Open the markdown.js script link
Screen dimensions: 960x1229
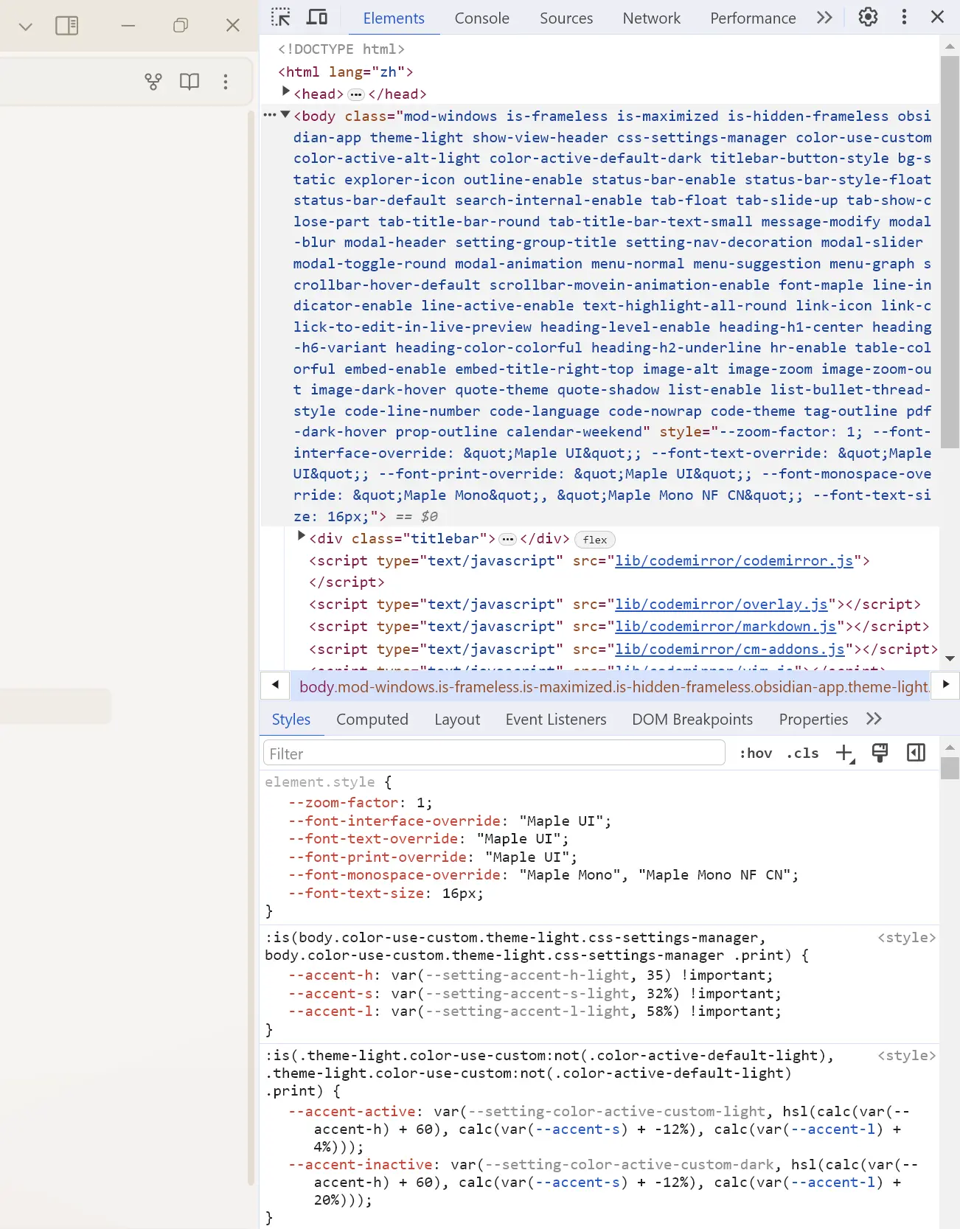pos(726,627)
